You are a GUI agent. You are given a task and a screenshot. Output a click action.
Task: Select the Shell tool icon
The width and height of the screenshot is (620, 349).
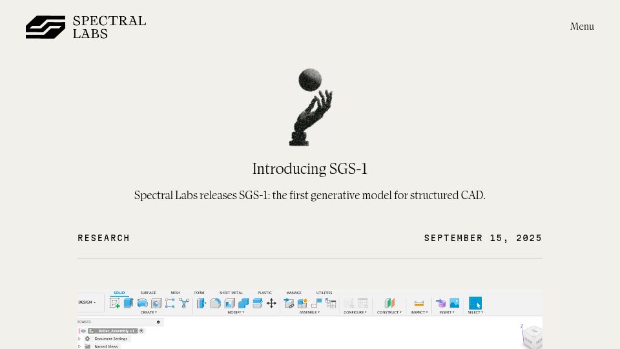230,303
